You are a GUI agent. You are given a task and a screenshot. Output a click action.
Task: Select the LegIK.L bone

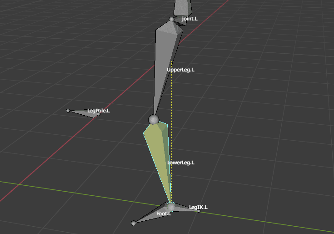(185, 209)
